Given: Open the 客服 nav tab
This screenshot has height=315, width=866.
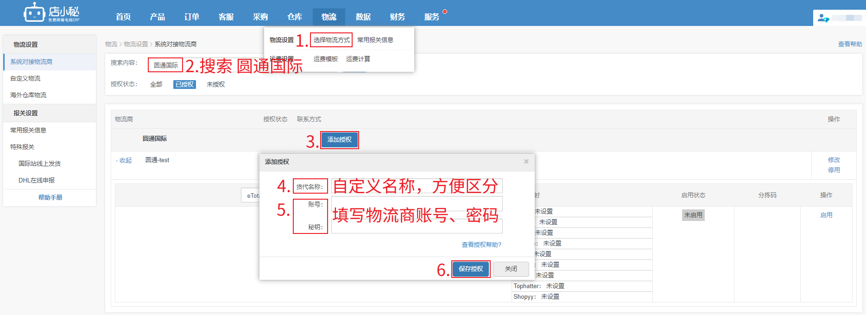Looking at the screenshot, I should (226, 17).
